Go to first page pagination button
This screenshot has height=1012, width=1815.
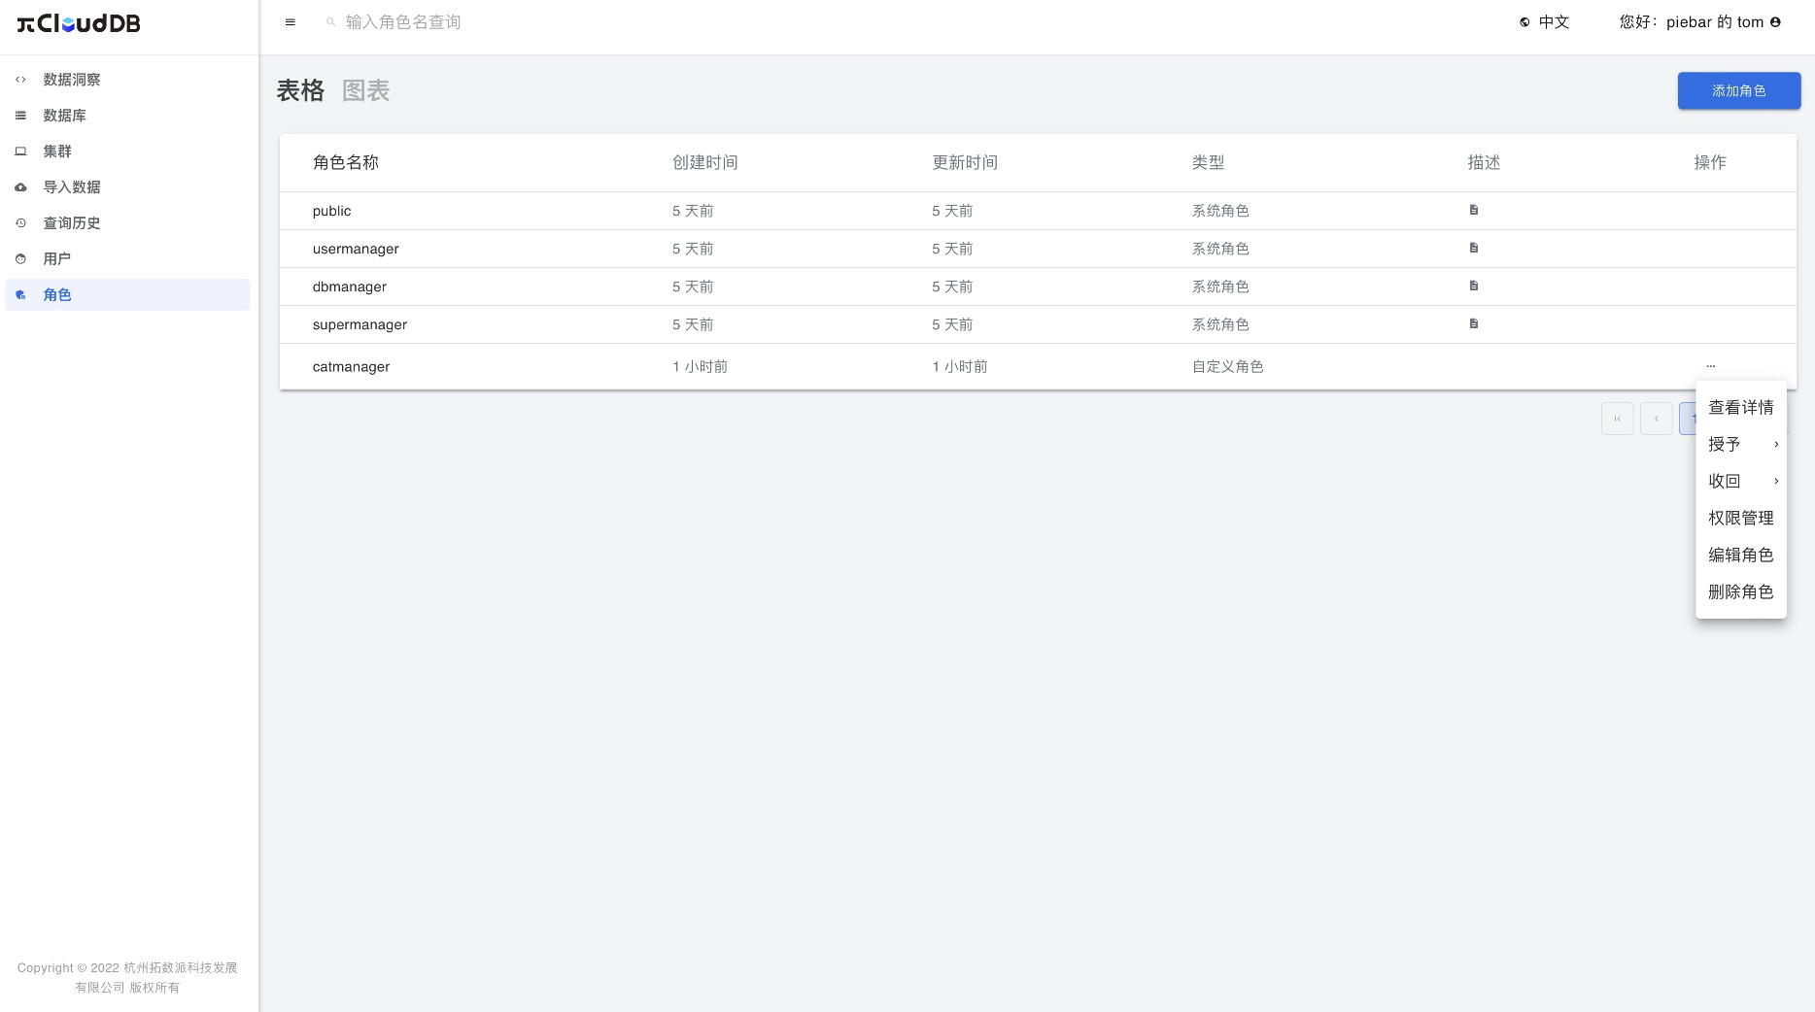pos(1618,419)
